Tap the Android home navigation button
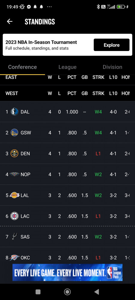The height and width of the screenshot is (300, 135). pos(67,292)
